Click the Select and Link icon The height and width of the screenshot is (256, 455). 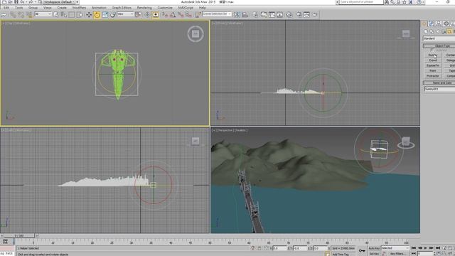click(14, 14)
